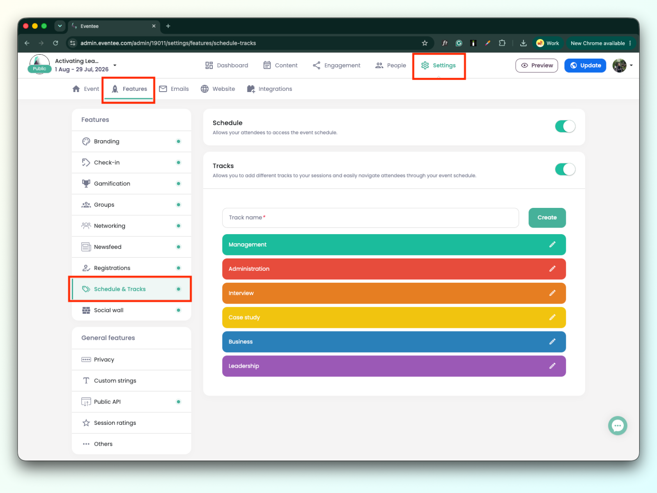Open the profile avatar dropdown arrow
The width and height of the screenshot is (657, 493).
pyautogui.click(x=631, y=65)
